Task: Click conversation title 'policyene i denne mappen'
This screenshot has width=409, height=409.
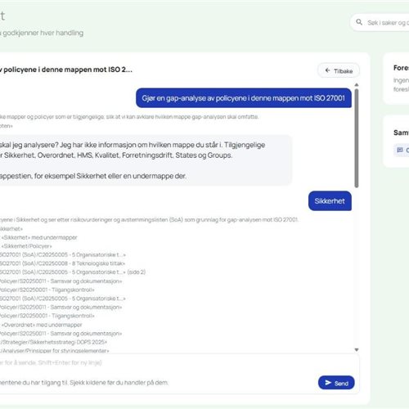Action: point(66,70)
